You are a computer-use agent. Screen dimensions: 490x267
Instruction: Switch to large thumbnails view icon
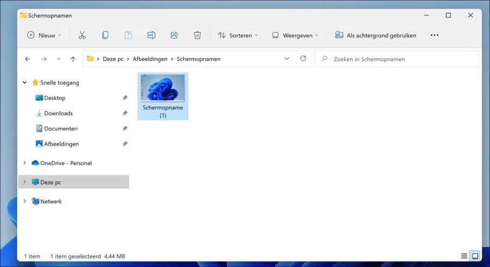tap(475, 256)
